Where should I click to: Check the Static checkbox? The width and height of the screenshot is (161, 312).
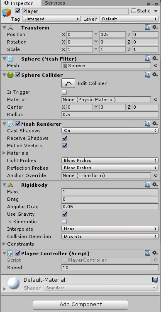tap(134, 11)
